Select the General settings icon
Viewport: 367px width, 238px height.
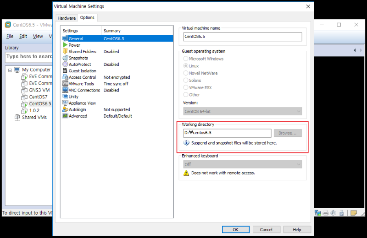(x=65, y=39)
